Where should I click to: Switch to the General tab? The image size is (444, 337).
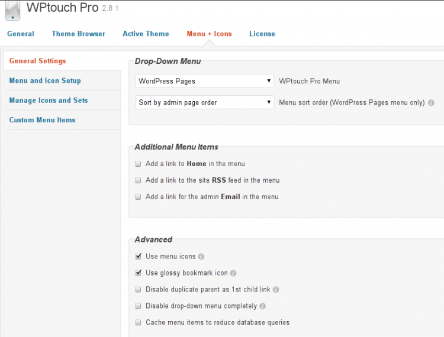click(x=21, y=34)
